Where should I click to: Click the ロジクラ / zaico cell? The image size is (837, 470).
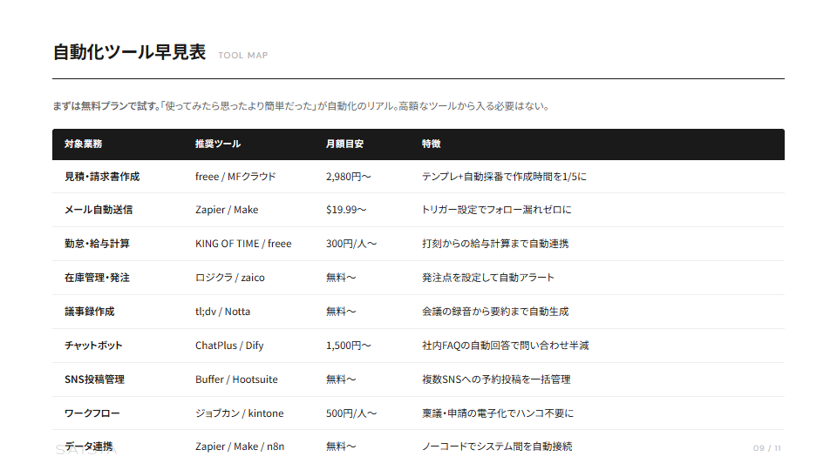pos(230,278)
